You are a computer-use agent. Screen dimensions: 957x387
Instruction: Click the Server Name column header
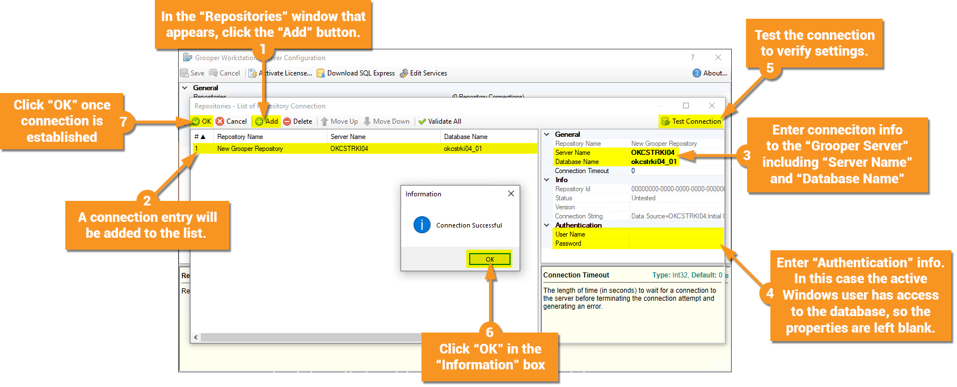[x=383, y=137]
